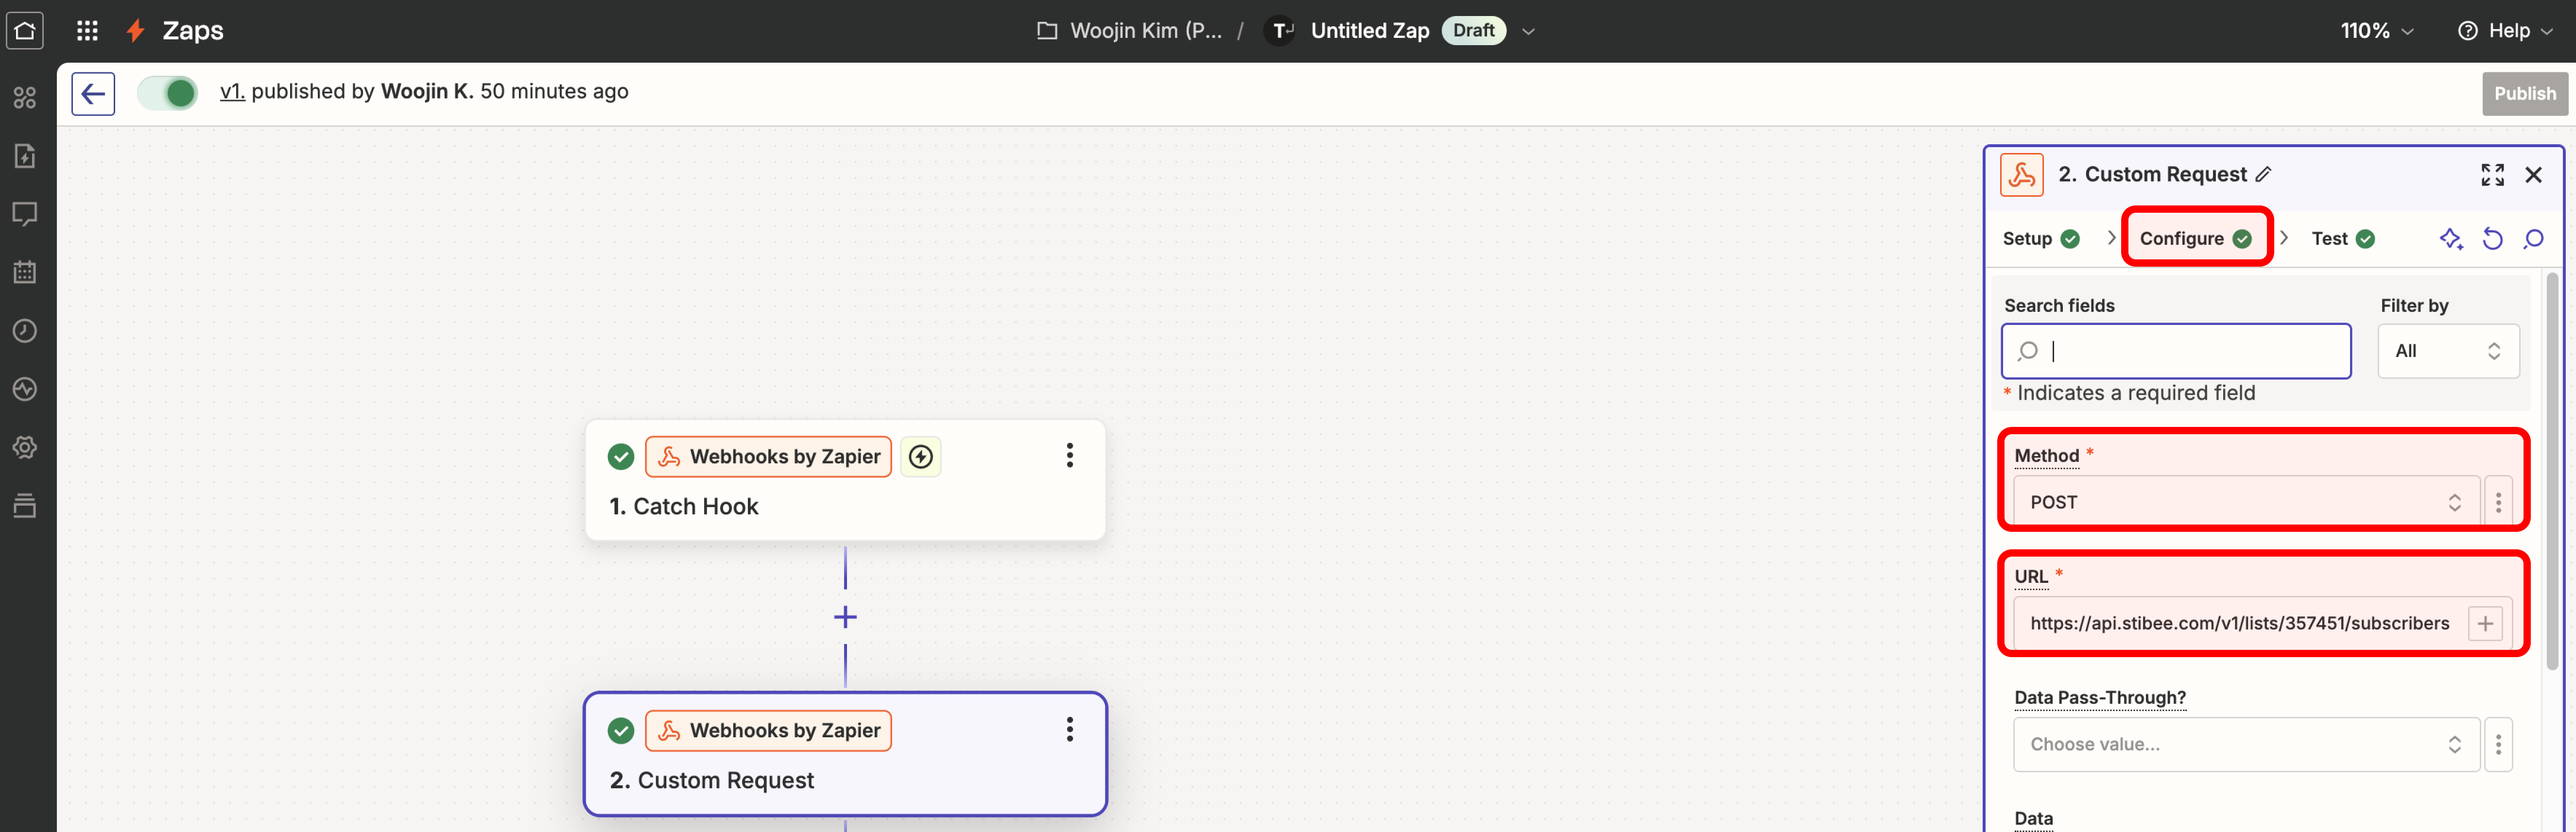Image resolution: width=2576 pixels, height=832 pixels.
Task: Open zoom level 110% dropdown
Action: tap(2376, 31)
